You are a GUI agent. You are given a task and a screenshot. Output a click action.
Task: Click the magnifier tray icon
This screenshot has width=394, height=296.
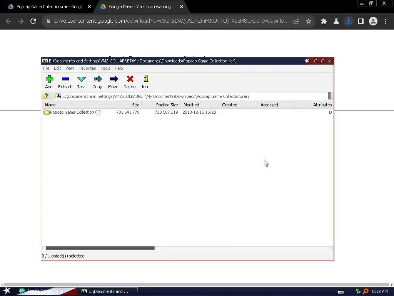point(366,291)
